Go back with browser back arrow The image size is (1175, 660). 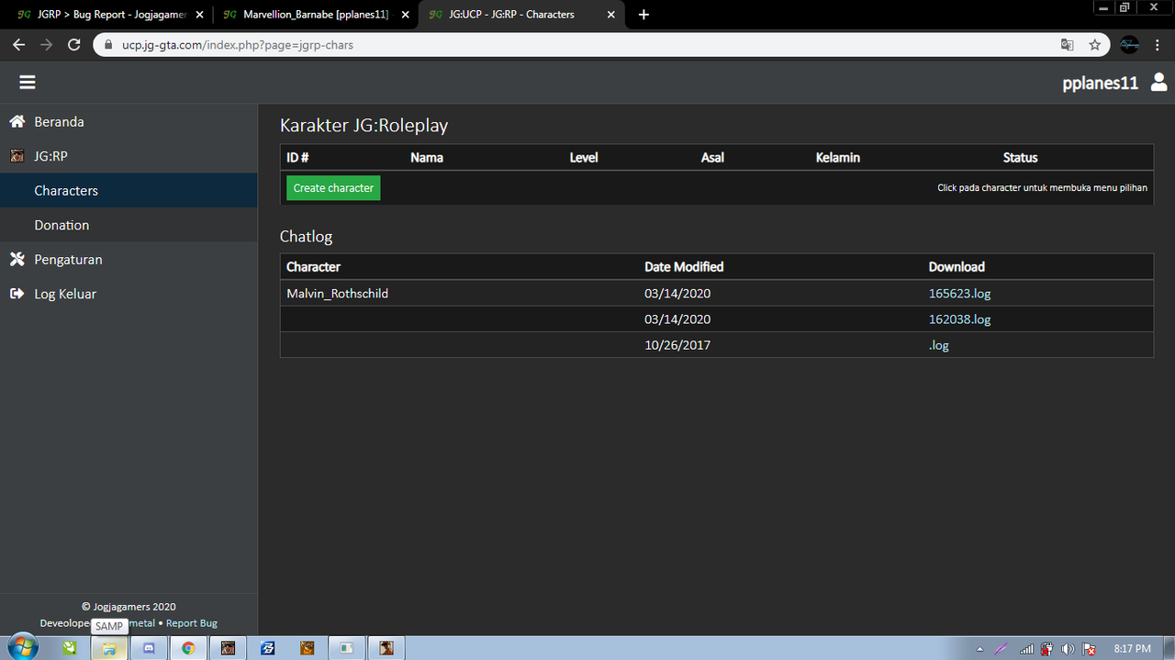(19, 44)
